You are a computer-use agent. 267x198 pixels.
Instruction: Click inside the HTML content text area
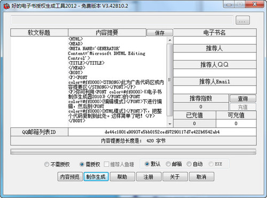pos(117,81)
